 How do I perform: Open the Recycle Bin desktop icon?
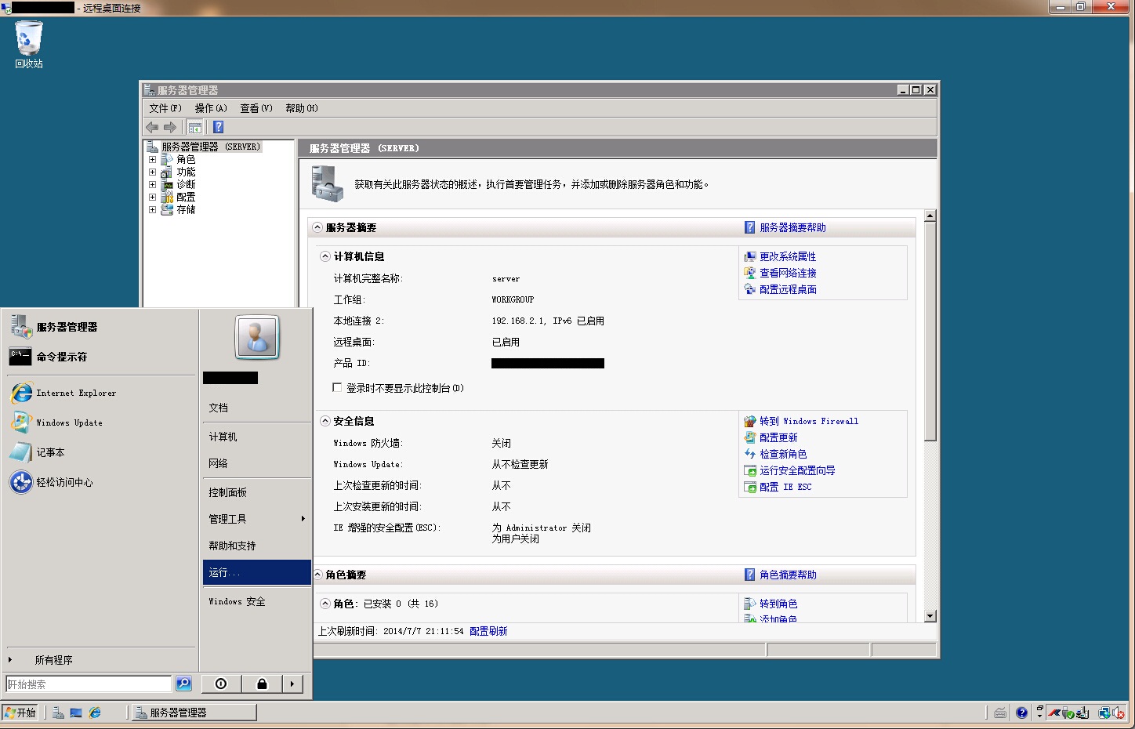29,45
